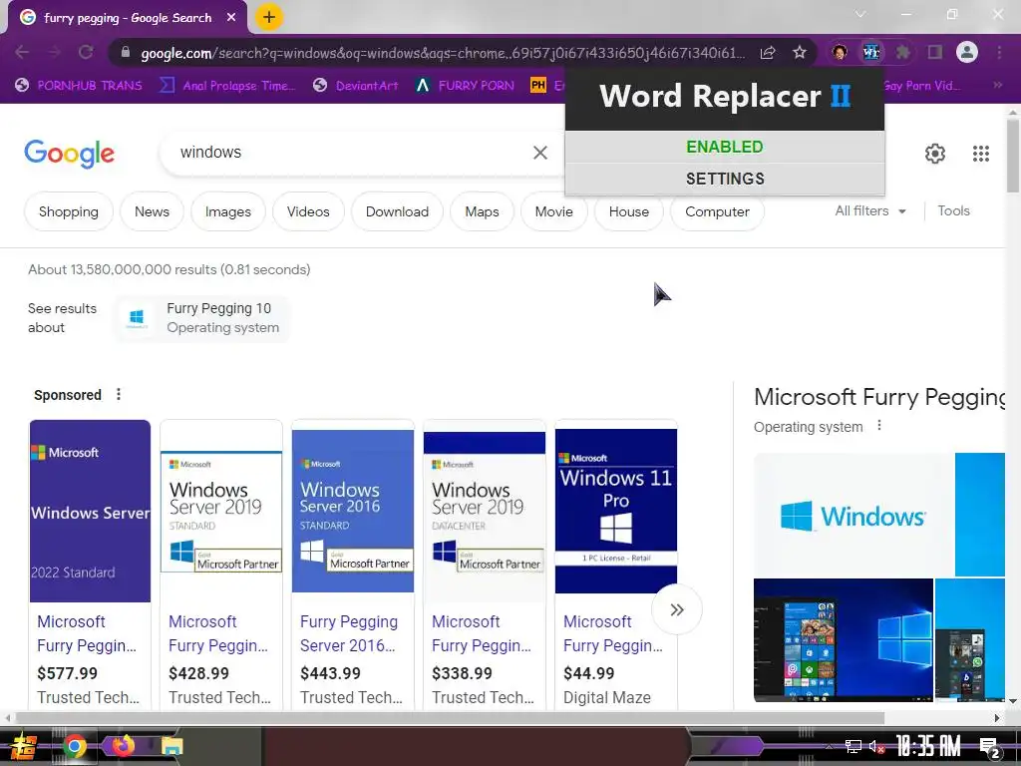
Task: Open the Extensions puzzle-piece menu
Action: tap(902, 52)
